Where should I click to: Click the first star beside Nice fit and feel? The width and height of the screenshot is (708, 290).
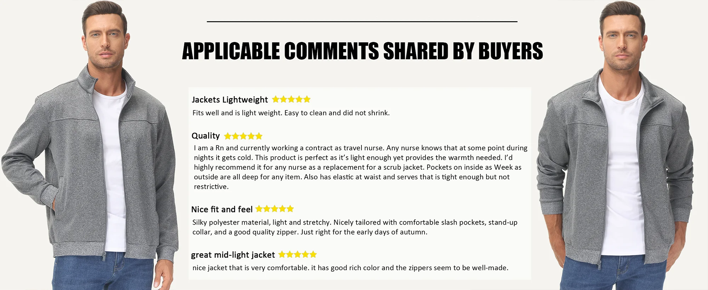point(259,209)
